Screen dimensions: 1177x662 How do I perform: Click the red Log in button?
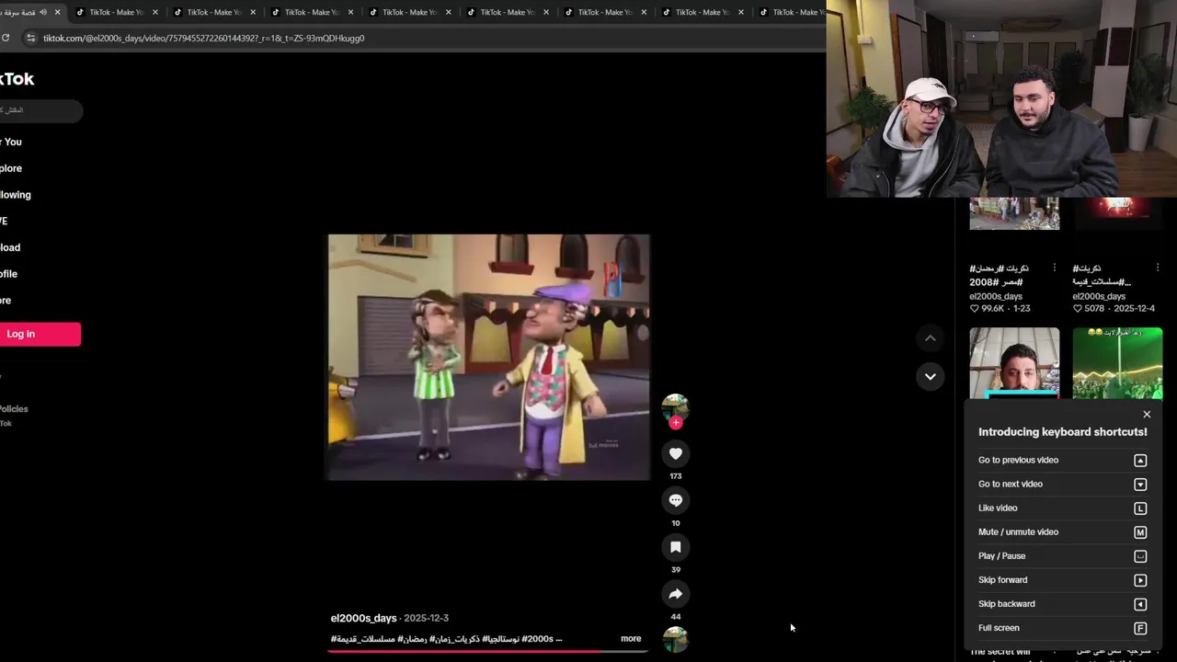click(x=40, y=334)
